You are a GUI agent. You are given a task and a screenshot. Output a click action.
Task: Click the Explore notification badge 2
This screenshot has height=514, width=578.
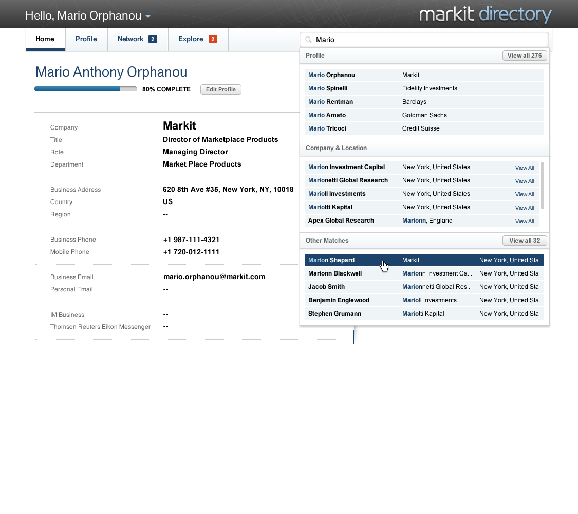213,39
